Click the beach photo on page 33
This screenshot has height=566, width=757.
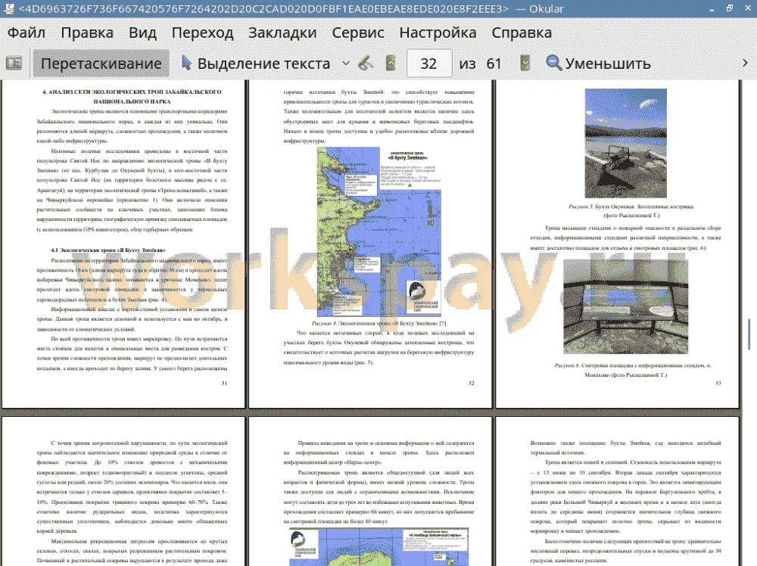626,143
